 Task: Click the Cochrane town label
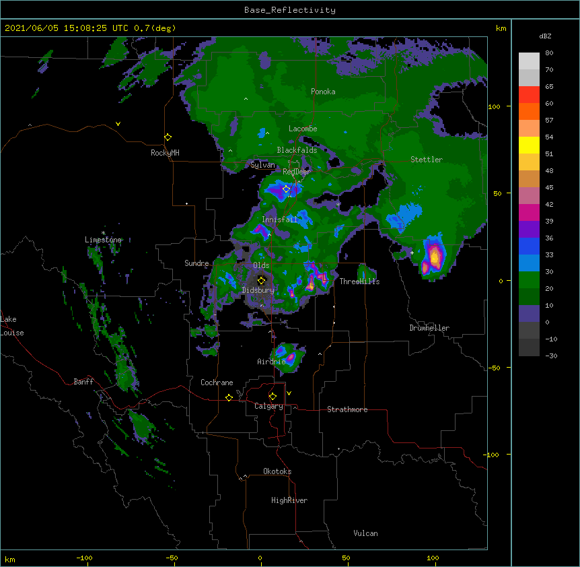pos(217,382)
